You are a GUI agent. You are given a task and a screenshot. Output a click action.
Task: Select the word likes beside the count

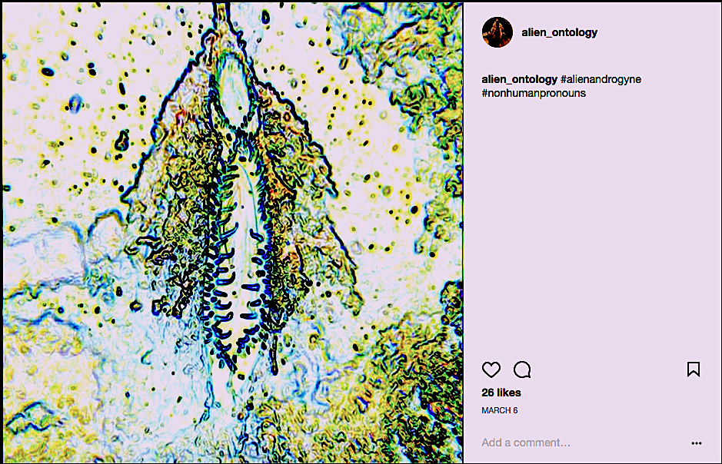[509, 393]
